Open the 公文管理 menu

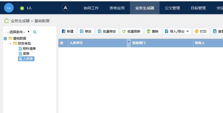point(172,8)
